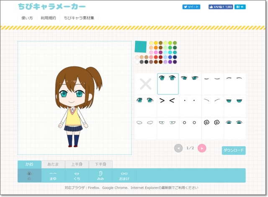Switch to the 下半身 tab

(100, 164)
